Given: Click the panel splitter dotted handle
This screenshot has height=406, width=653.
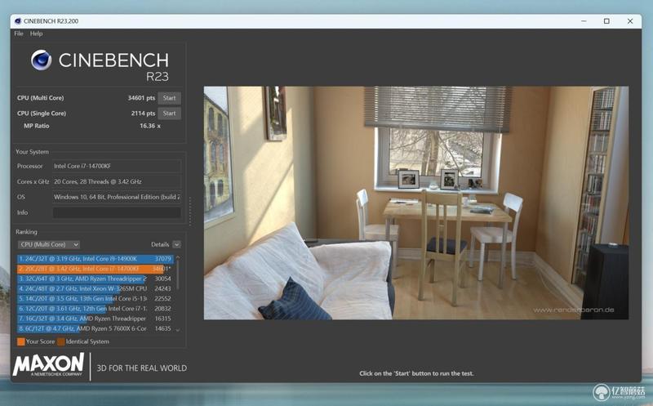Looking at the screenshot, I should tap(190, 212).
